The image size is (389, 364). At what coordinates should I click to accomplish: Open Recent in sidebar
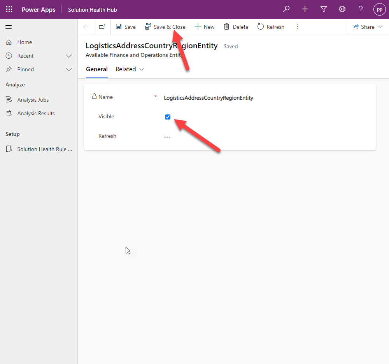[x=25, y=56]
